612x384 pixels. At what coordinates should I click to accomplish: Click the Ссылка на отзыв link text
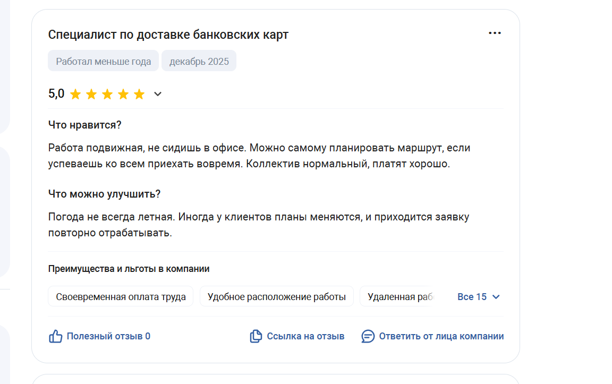[305, 336]
